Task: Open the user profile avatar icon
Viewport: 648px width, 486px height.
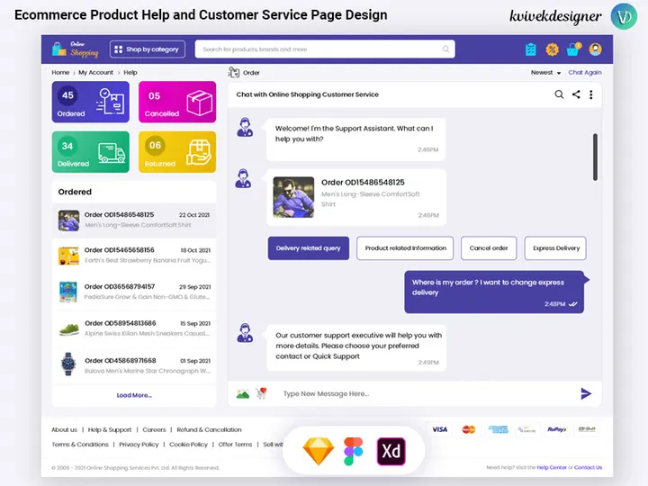Action: coord(595,49)
